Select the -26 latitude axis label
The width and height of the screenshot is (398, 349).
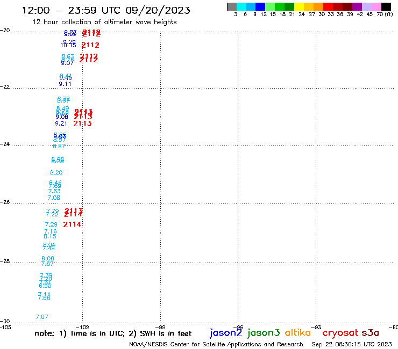tap(5, 202)
